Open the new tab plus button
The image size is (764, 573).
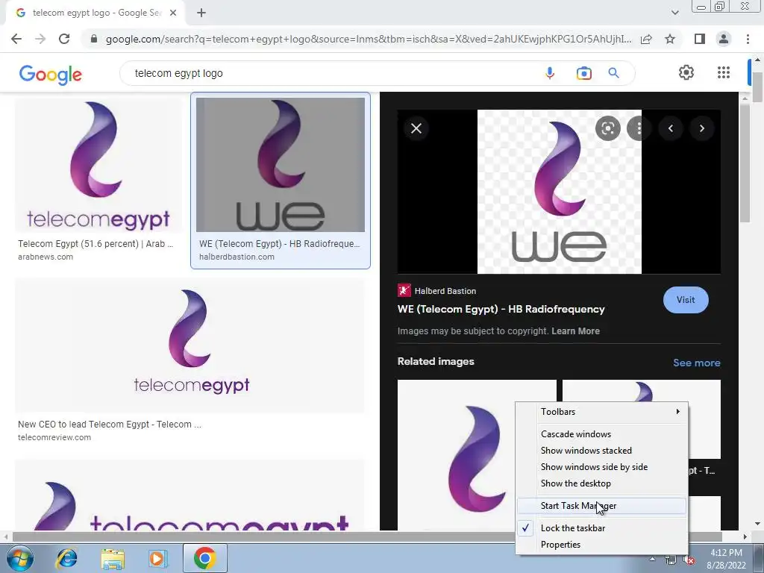coord(201,13)
